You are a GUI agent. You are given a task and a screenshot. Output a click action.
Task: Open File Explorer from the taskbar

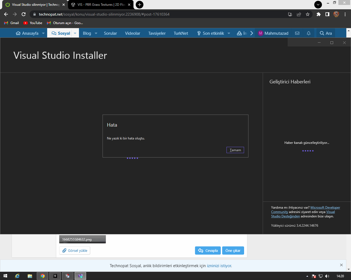pyautogui.click(x=30, y=276)
